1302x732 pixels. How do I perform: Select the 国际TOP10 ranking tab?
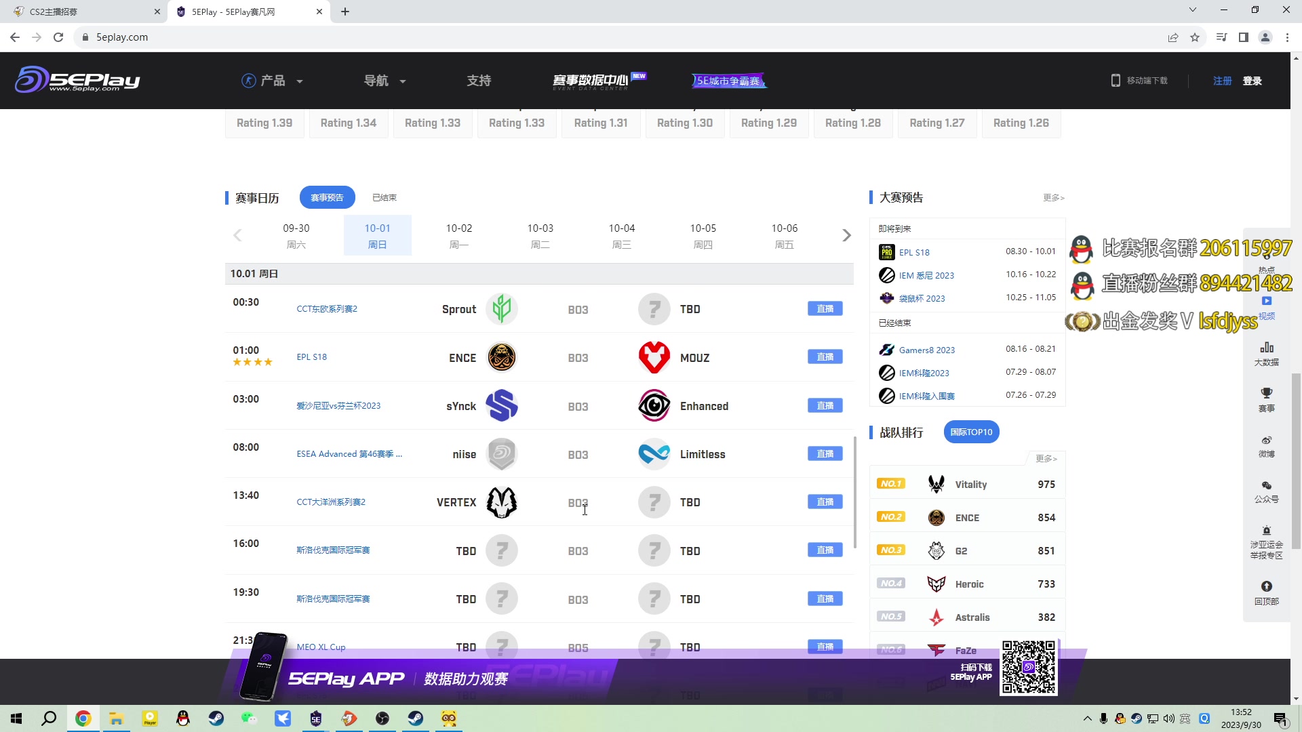tap(971, 432)
